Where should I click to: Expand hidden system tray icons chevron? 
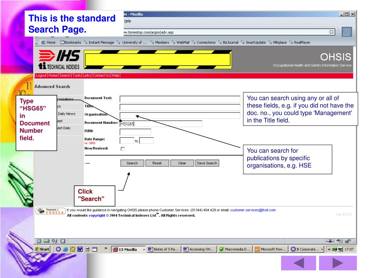pos(329,249)
